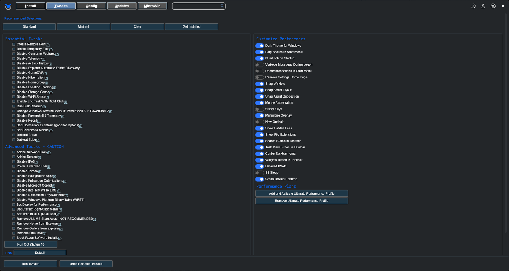
Task: Switch to the MicroWin tab
Action: [x=152, y=6]
